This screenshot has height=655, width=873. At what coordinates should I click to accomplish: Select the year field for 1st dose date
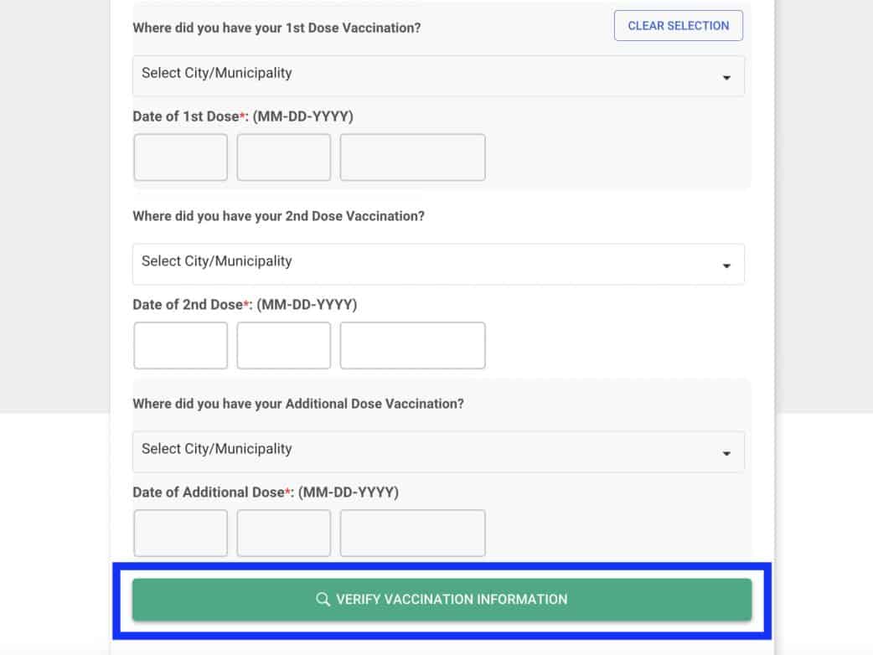point(412,157)
